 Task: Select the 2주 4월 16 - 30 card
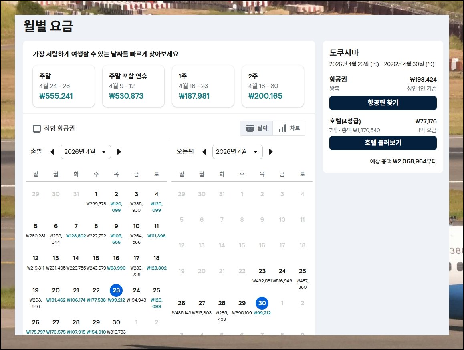coord(273,86)
